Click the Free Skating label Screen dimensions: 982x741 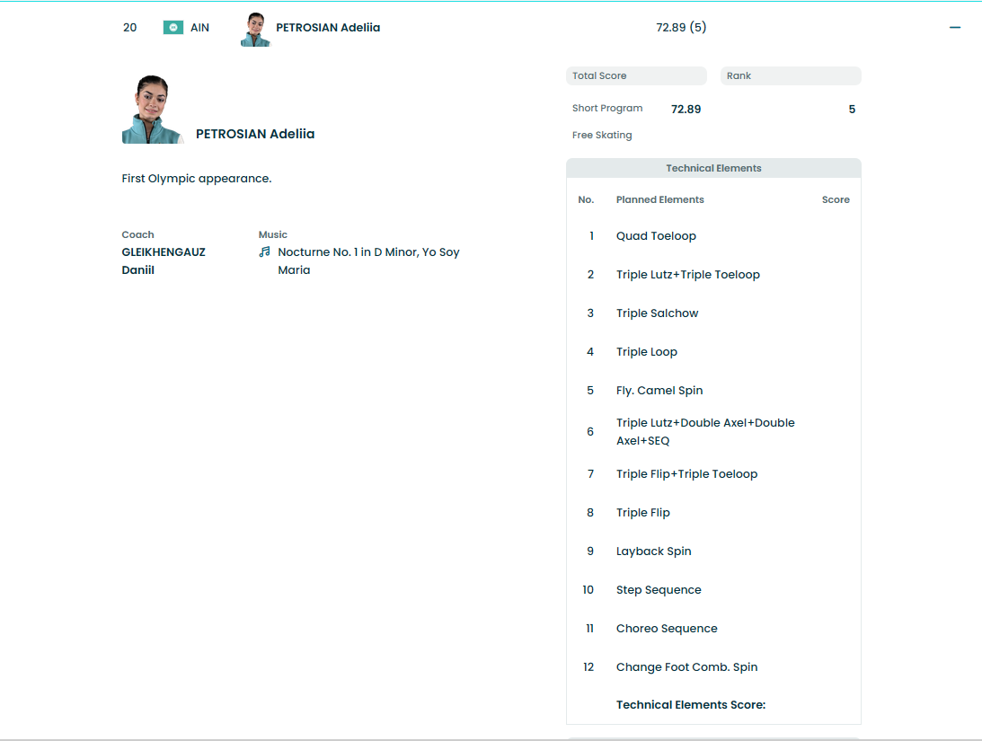(x=602, y=136)
